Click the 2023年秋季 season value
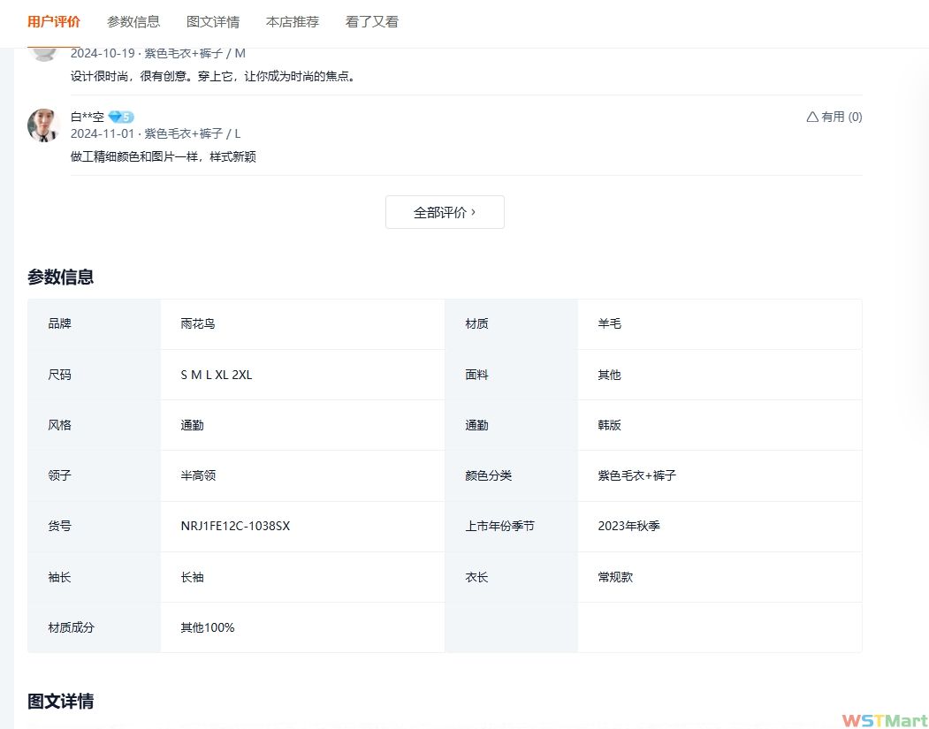The image size is (929, 729). 628,526
